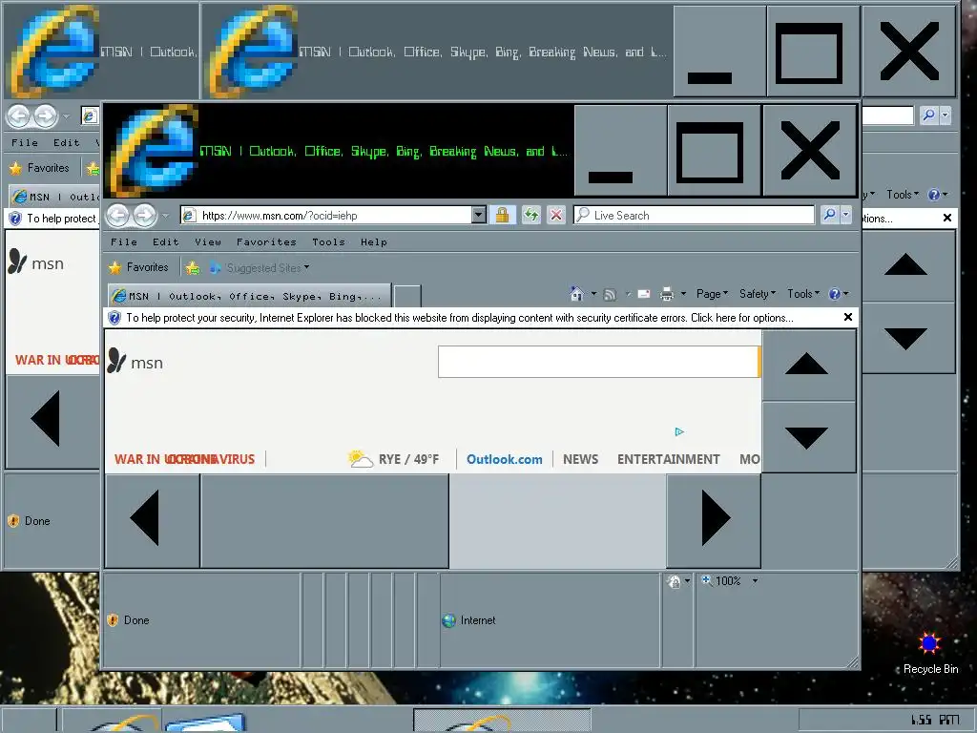Screen dimensions: 977x733
Task: Click the information bar security message in front window
Action: click(x=459, y=318)
